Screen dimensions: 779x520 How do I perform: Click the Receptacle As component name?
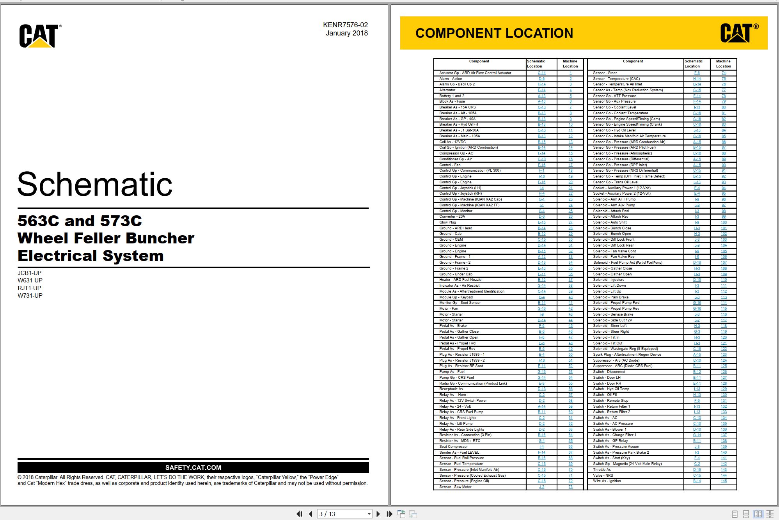click(x=451, y=389)
